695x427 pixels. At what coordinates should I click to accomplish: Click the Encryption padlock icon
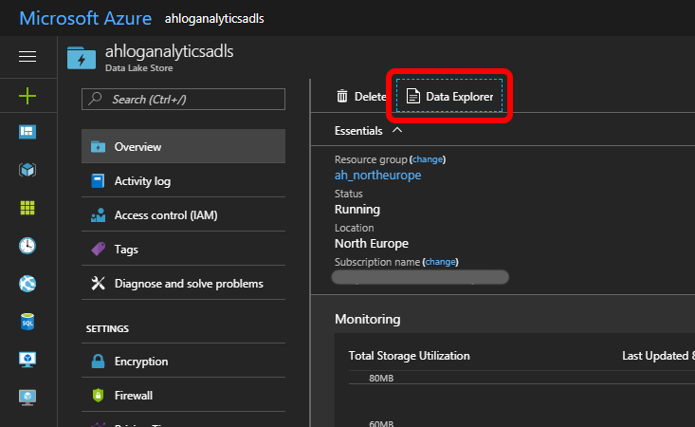click(x=98, y=362)
